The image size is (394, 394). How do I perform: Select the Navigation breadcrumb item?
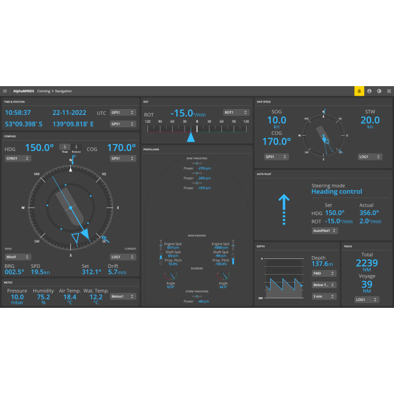[x=63, y=91]
